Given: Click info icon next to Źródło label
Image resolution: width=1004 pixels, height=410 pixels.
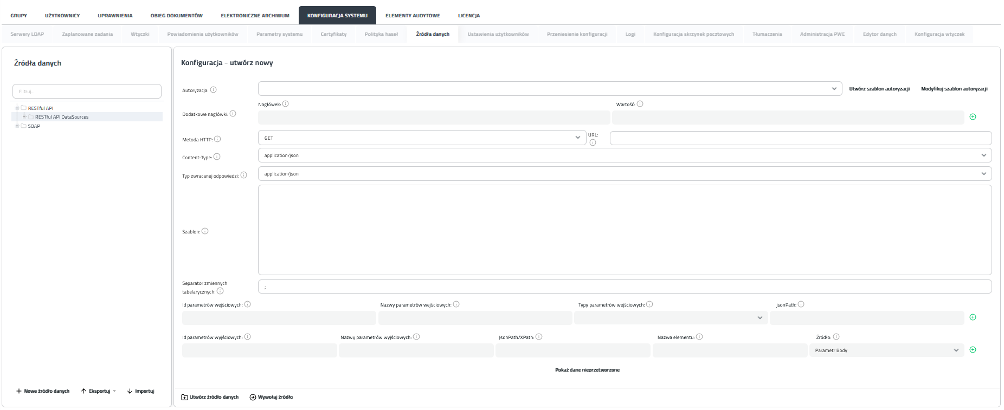Looking at the screenshot, I should point(836,337).
